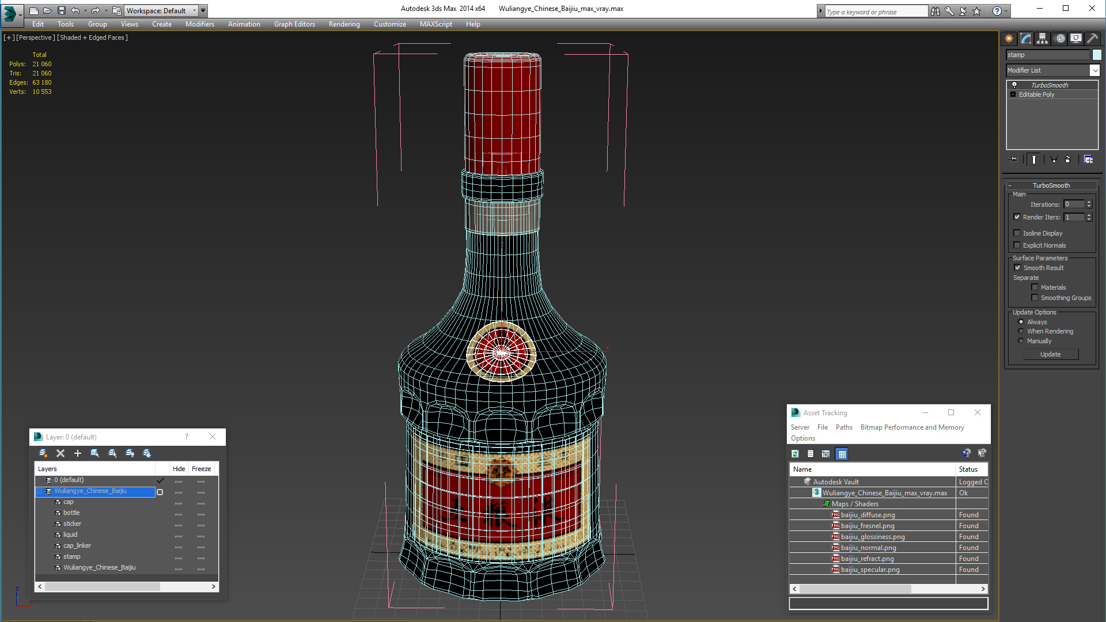The image size is (1106, 622).
Task: Click the Open File folder icon
Action: click(47, 10)
